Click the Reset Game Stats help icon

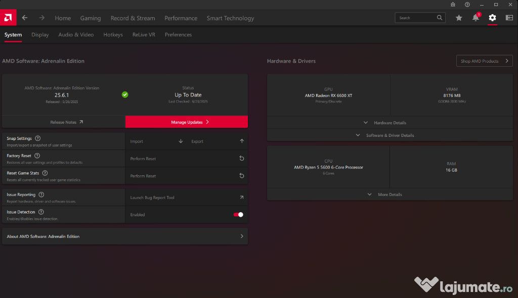[x=45, y=173]
